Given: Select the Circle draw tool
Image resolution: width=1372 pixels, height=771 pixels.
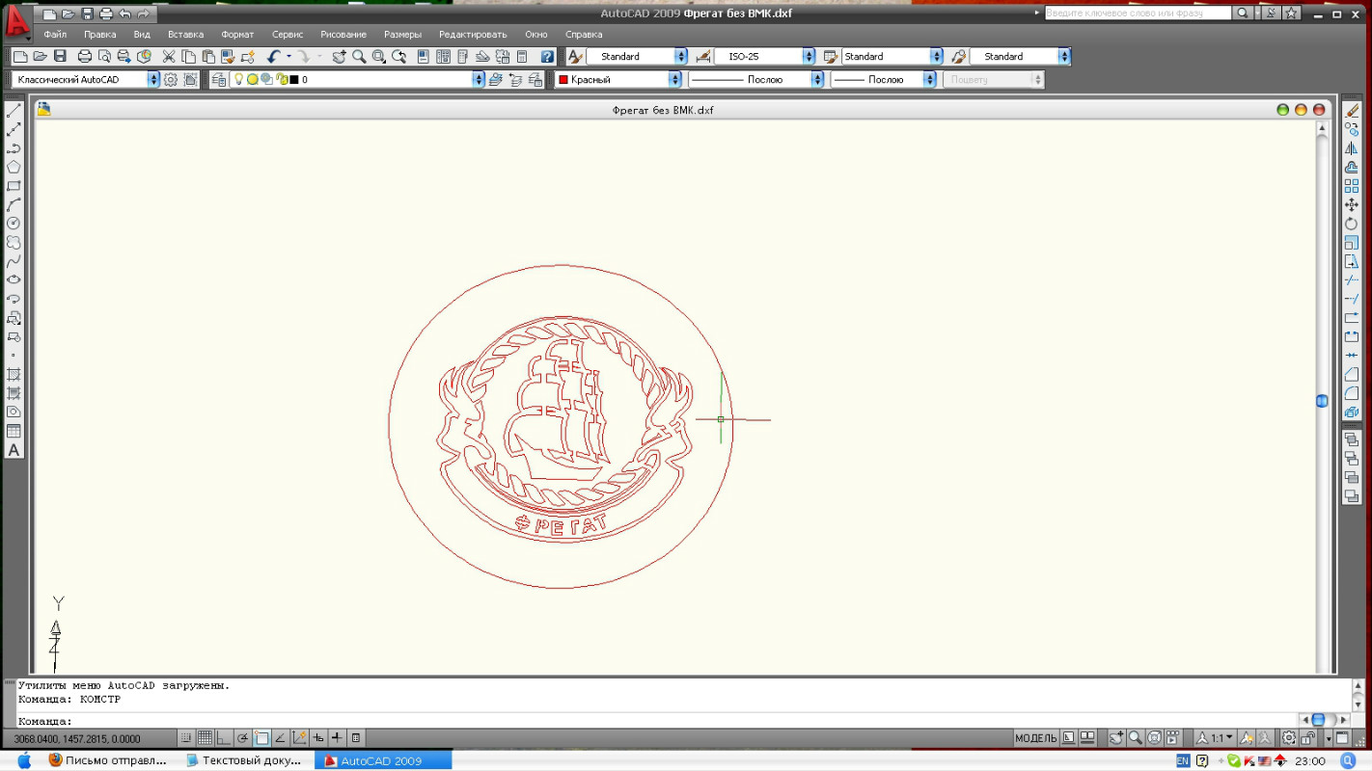Looking at the screenshot, I should (x=14, y=224).
